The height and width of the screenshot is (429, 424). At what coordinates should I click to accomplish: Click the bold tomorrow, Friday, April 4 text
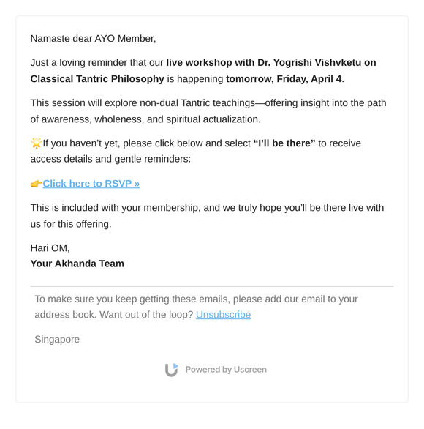[x=284, y=79]
